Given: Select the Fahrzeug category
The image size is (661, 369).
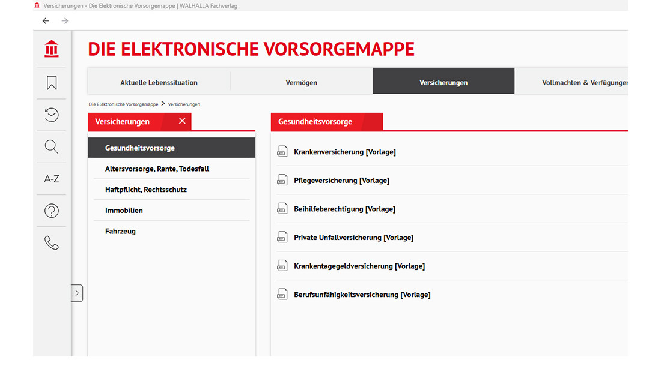Looking at the screenshot, I should tap(172, 231).
